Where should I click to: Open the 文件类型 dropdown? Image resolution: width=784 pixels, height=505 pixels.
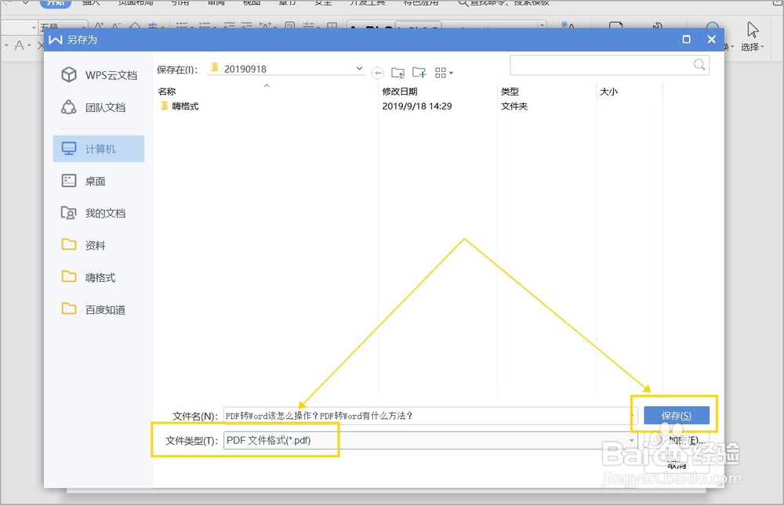pyautogui.click(x=632, y=440)
